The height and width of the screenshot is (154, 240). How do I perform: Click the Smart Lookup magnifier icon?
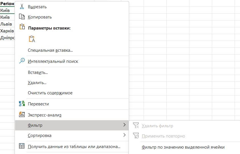click(x=22, y=61)
